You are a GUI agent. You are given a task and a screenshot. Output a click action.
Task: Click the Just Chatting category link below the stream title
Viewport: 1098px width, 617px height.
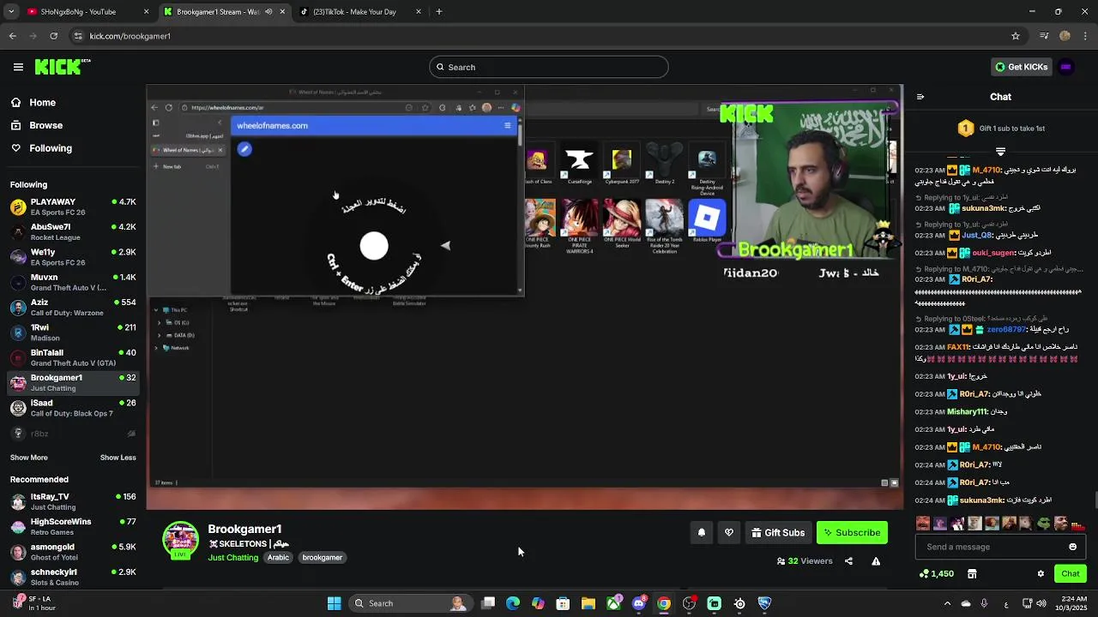coord(232,558)
